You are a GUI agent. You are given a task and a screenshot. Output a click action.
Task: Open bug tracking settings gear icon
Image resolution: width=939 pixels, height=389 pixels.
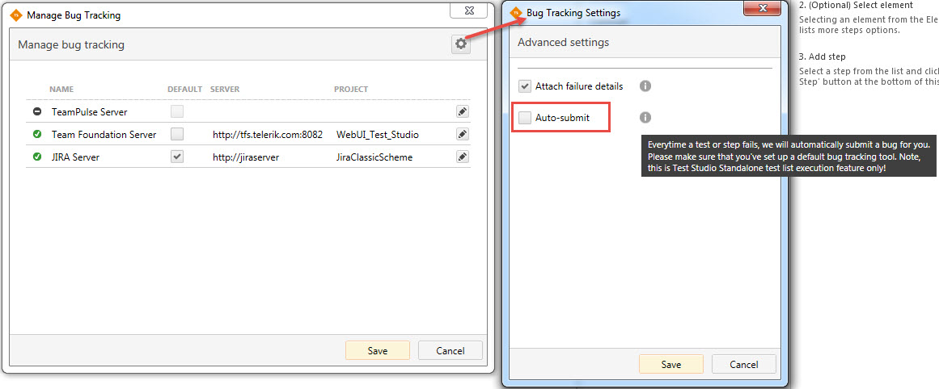pos(460,44)
